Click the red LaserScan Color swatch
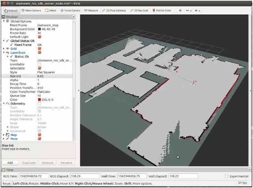 (39, 100)
